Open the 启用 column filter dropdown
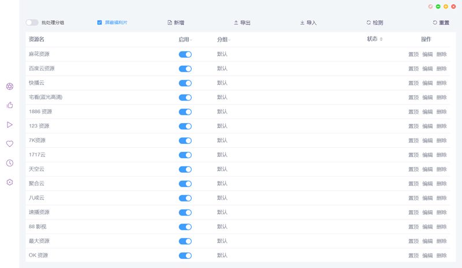 [191, 40]
